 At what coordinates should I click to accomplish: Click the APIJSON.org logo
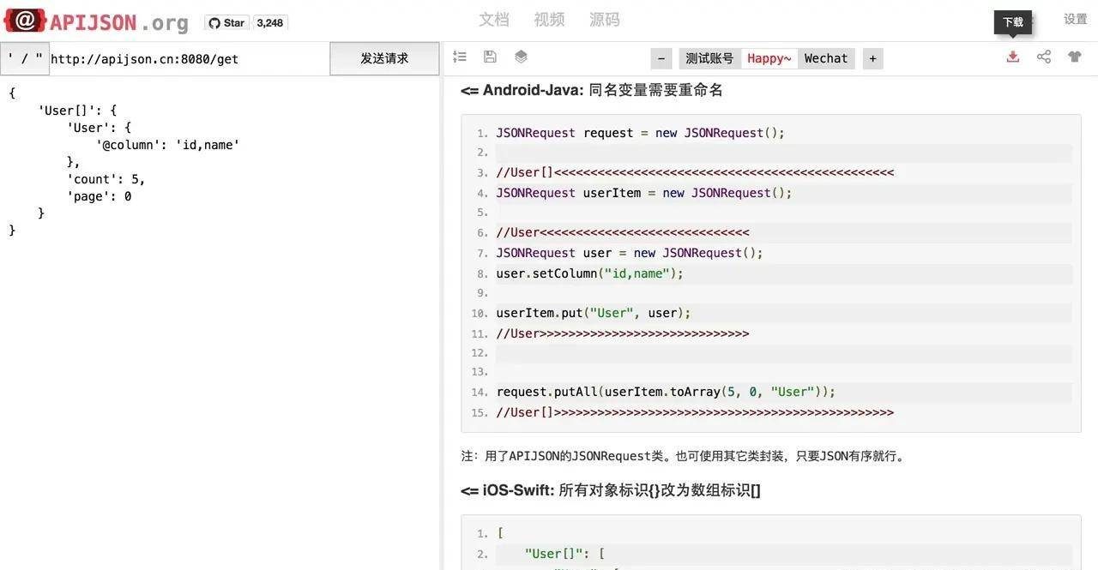click(96, 21)
